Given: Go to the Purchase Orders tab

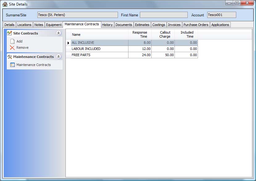Looking at the screenshot, I should pyautogui.click(x=196, y=25).
